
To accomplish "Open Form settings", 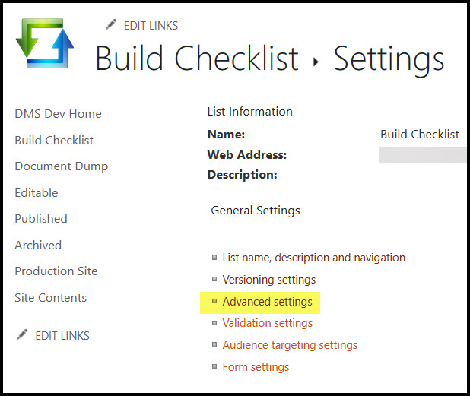I will point(256,367).
